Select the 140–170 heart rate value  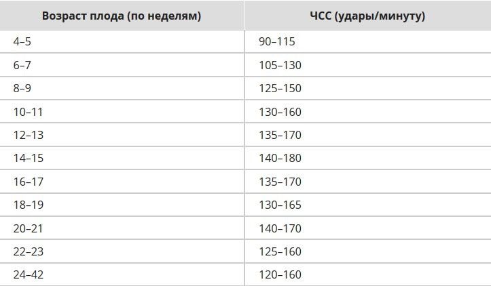(280, 228)
